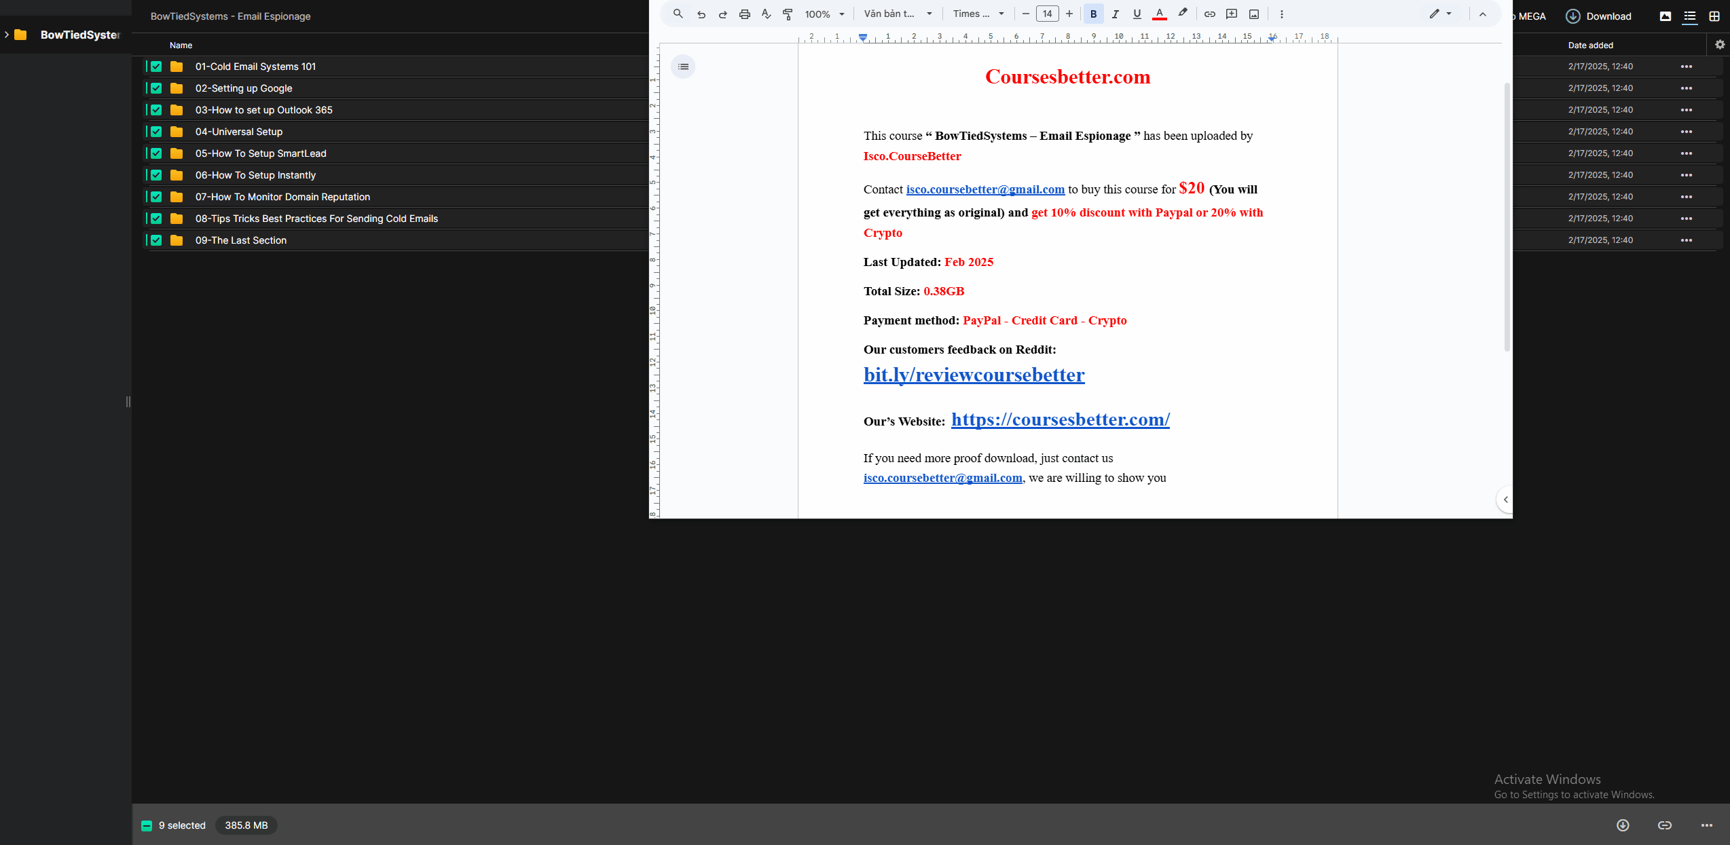Image resolution: width=1730 pixels, height=845 pixels.
Task: Switch to grid view in MEGA
Action: (1714, 16)
